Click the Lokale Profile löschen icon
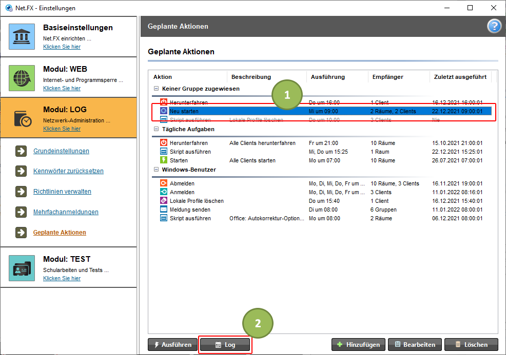Viewport: 506px width, 355px height. click(x=164, y=201)
